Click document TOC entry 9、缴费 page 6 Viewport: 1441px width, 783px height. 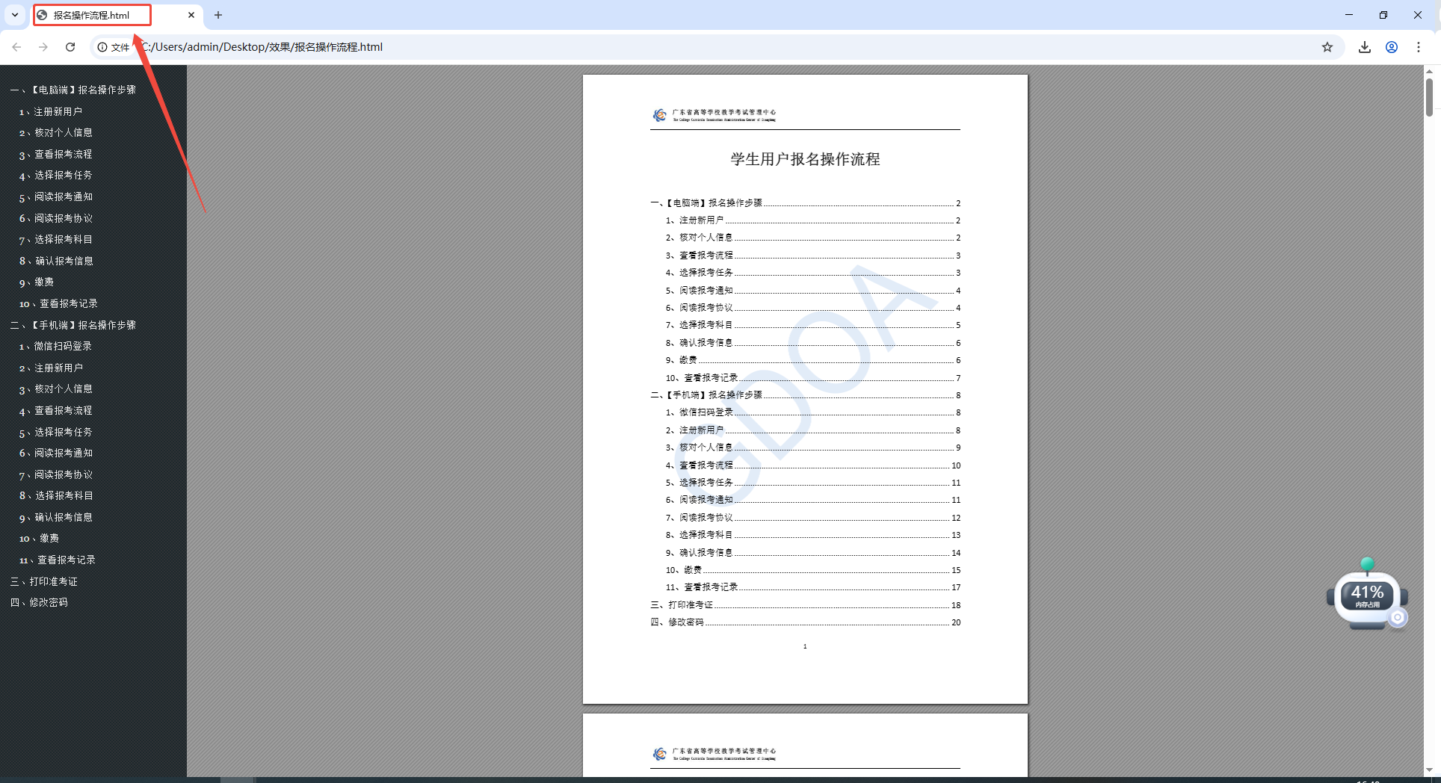pos(812,360)
